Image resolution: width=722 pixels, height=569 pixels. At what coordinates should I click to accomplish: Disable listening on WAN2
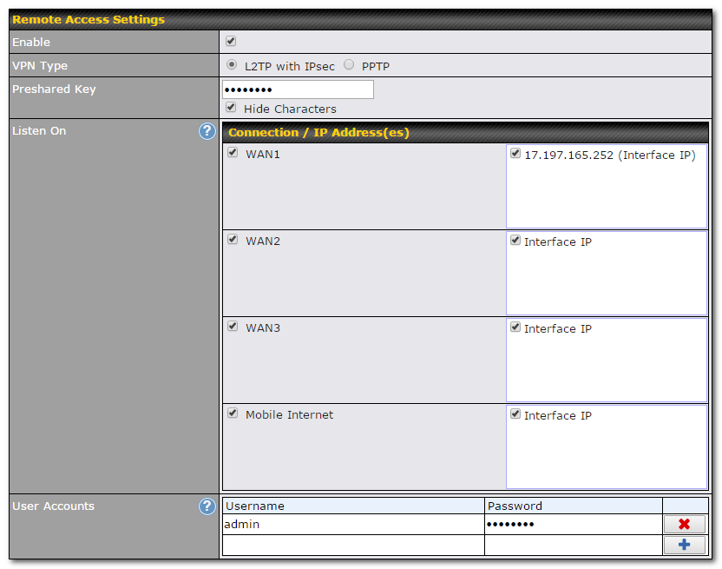232,240
